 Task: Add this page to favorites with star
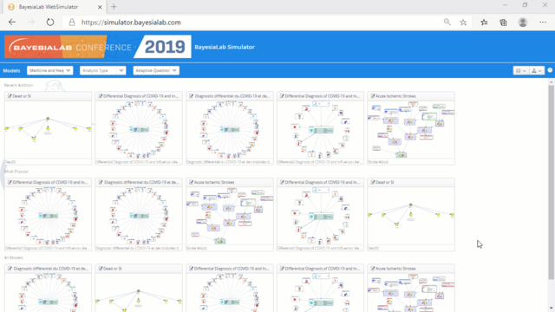click(x=463, y=23)
